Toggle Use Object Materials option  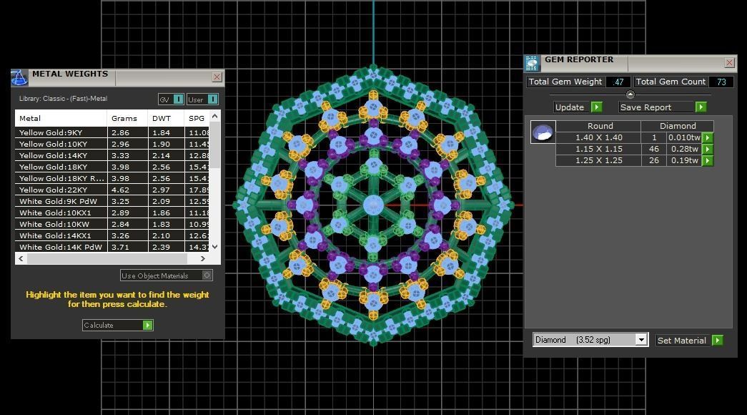tap(207, 275)
